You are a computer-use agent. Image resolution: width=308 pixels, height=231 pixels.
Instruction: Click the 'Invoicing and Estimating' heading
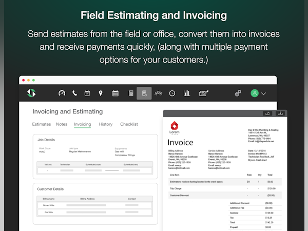click(68, 111)
